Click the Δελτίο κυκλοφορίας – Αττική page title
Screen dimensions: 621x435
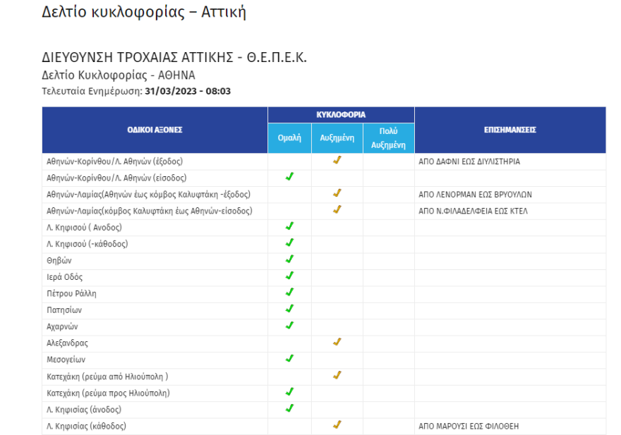(x=144, y=12)
